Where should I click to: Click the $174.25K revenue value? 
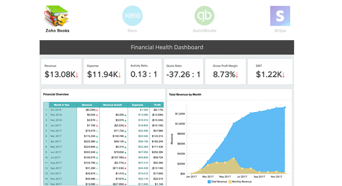[x=89, y=136]
